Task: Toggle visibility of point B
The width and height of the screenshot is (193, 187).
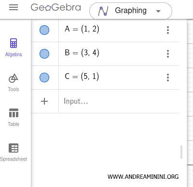Action: pos(44,54)
